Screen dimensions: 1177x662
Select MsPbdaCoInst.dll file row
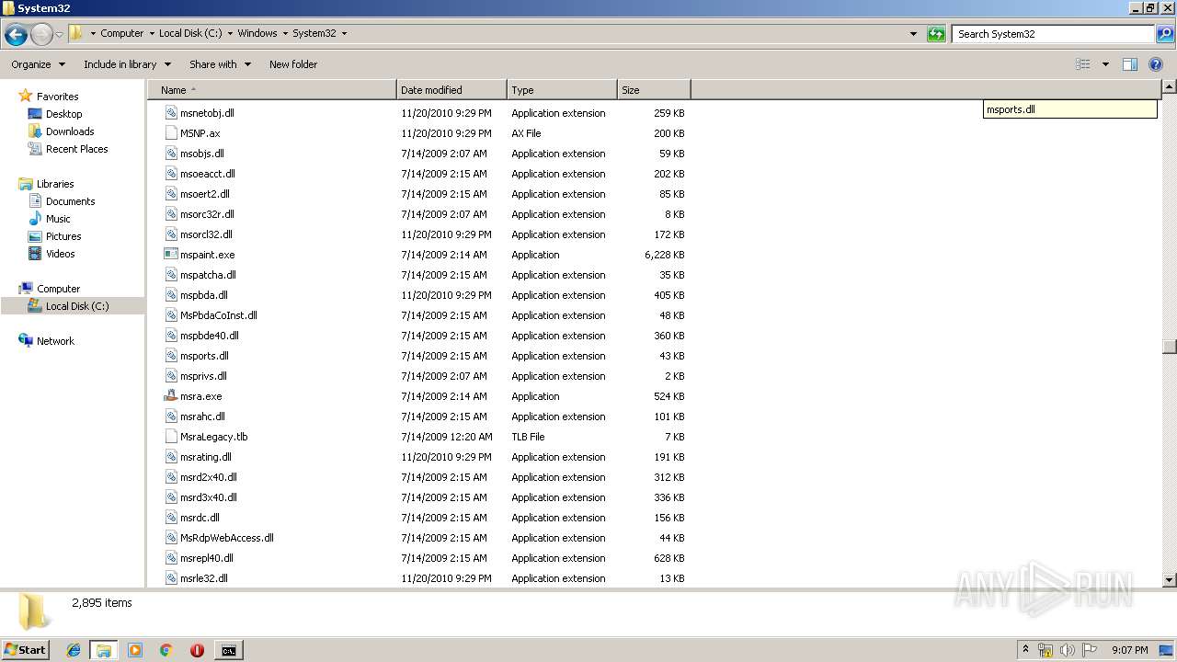pos(425,315)
